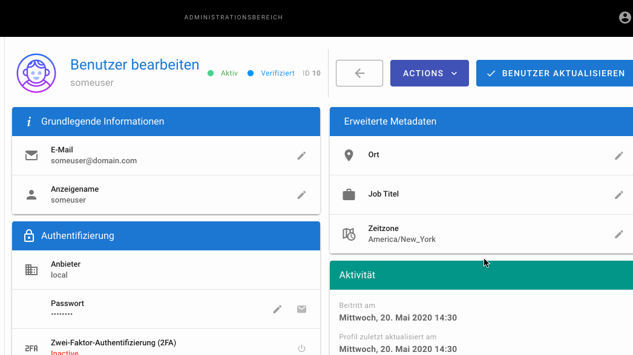Click the Job Titel briefcase icon
Image resolution: width=633 pixels, height=355 pixels.
pos(349,195)
